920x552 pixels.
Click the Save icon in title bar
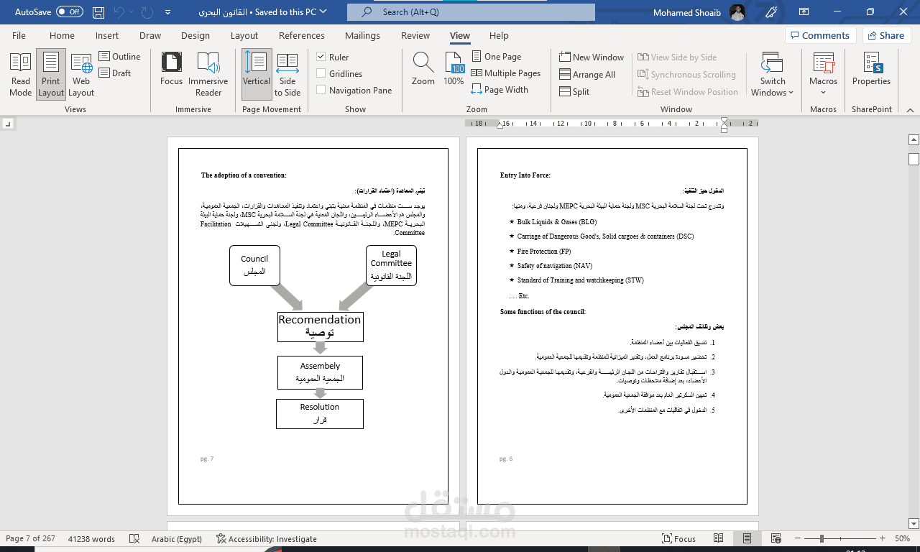(98, 12)
